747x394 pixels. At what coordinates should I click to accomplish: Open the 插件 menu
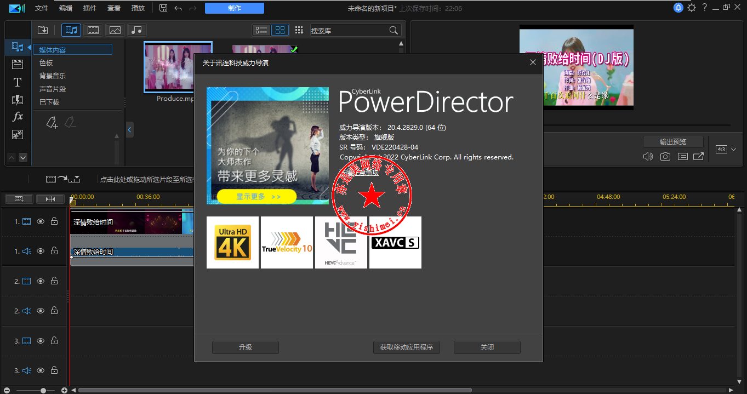(90, 8)
